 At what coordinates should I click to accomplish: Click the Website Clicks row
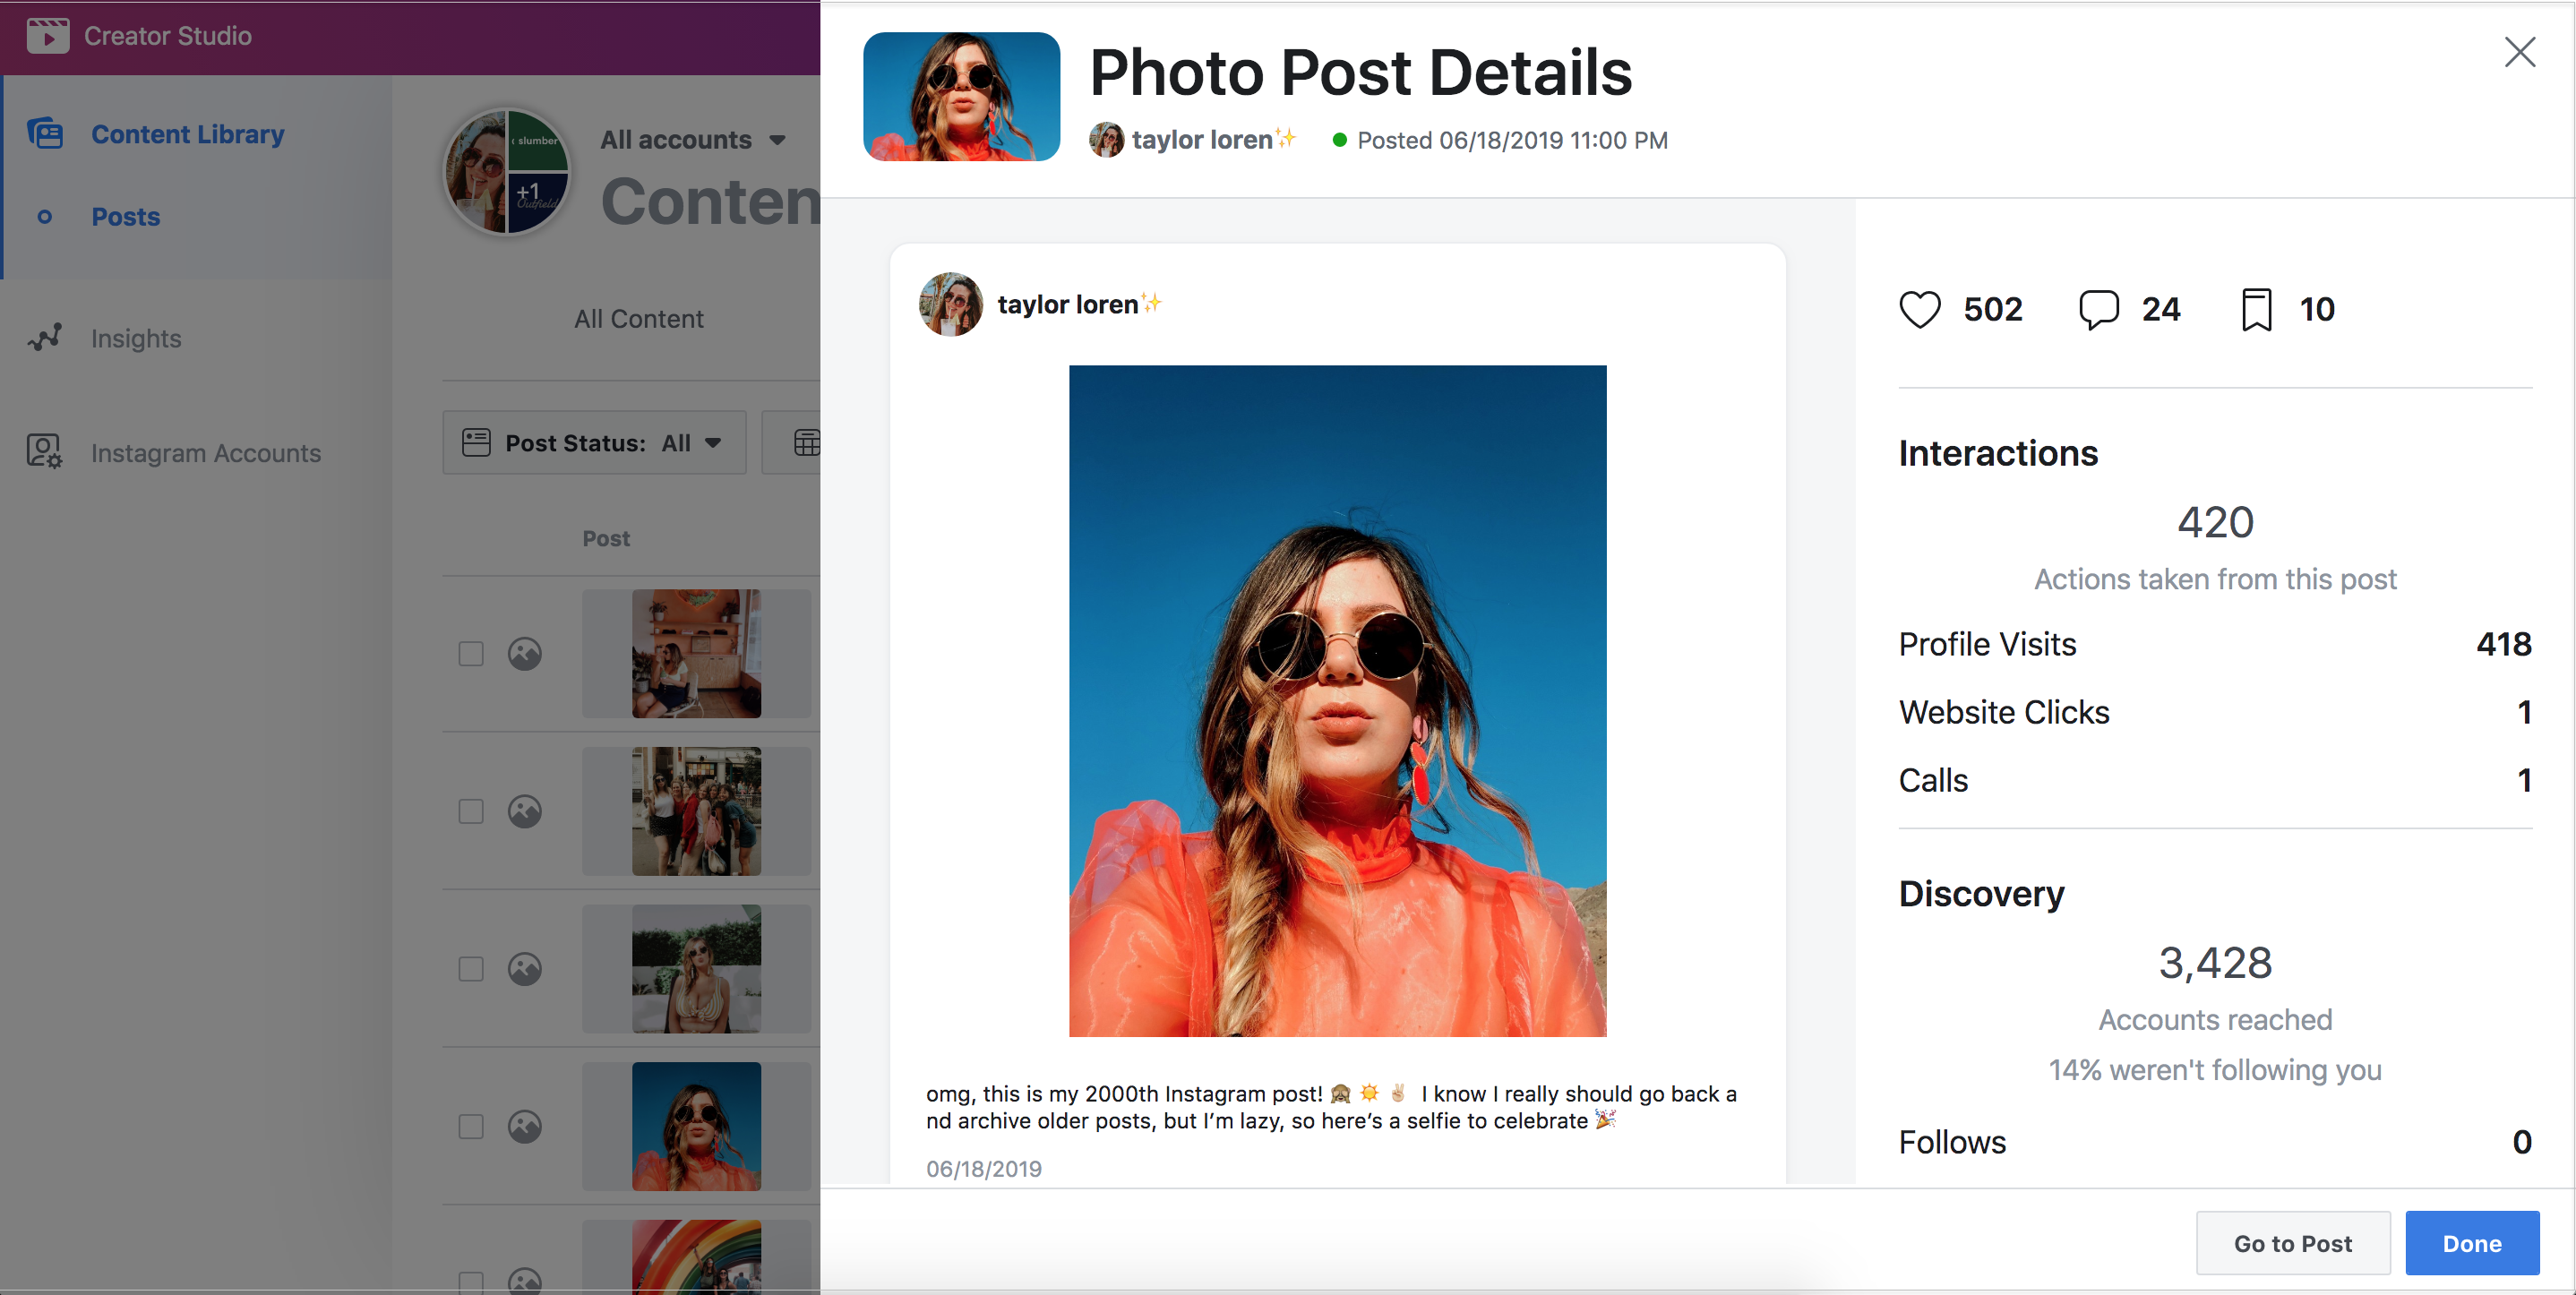(x=2215, y=712)
